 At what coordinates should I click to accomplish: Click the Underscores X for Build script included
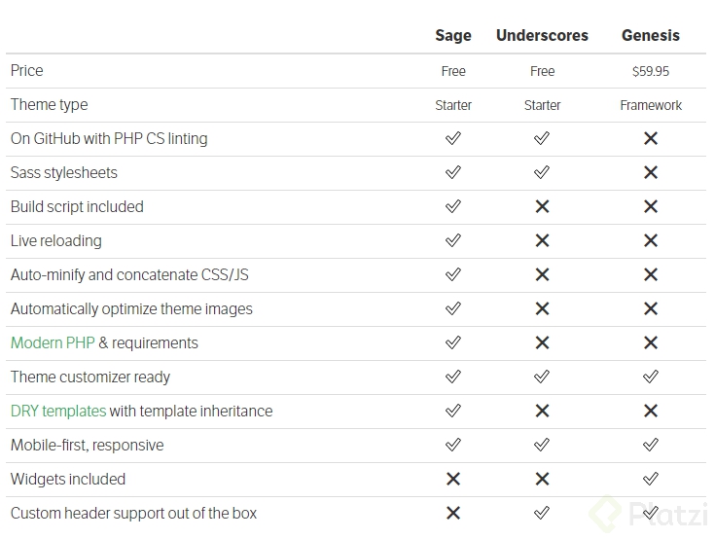[x=542, y=207]
